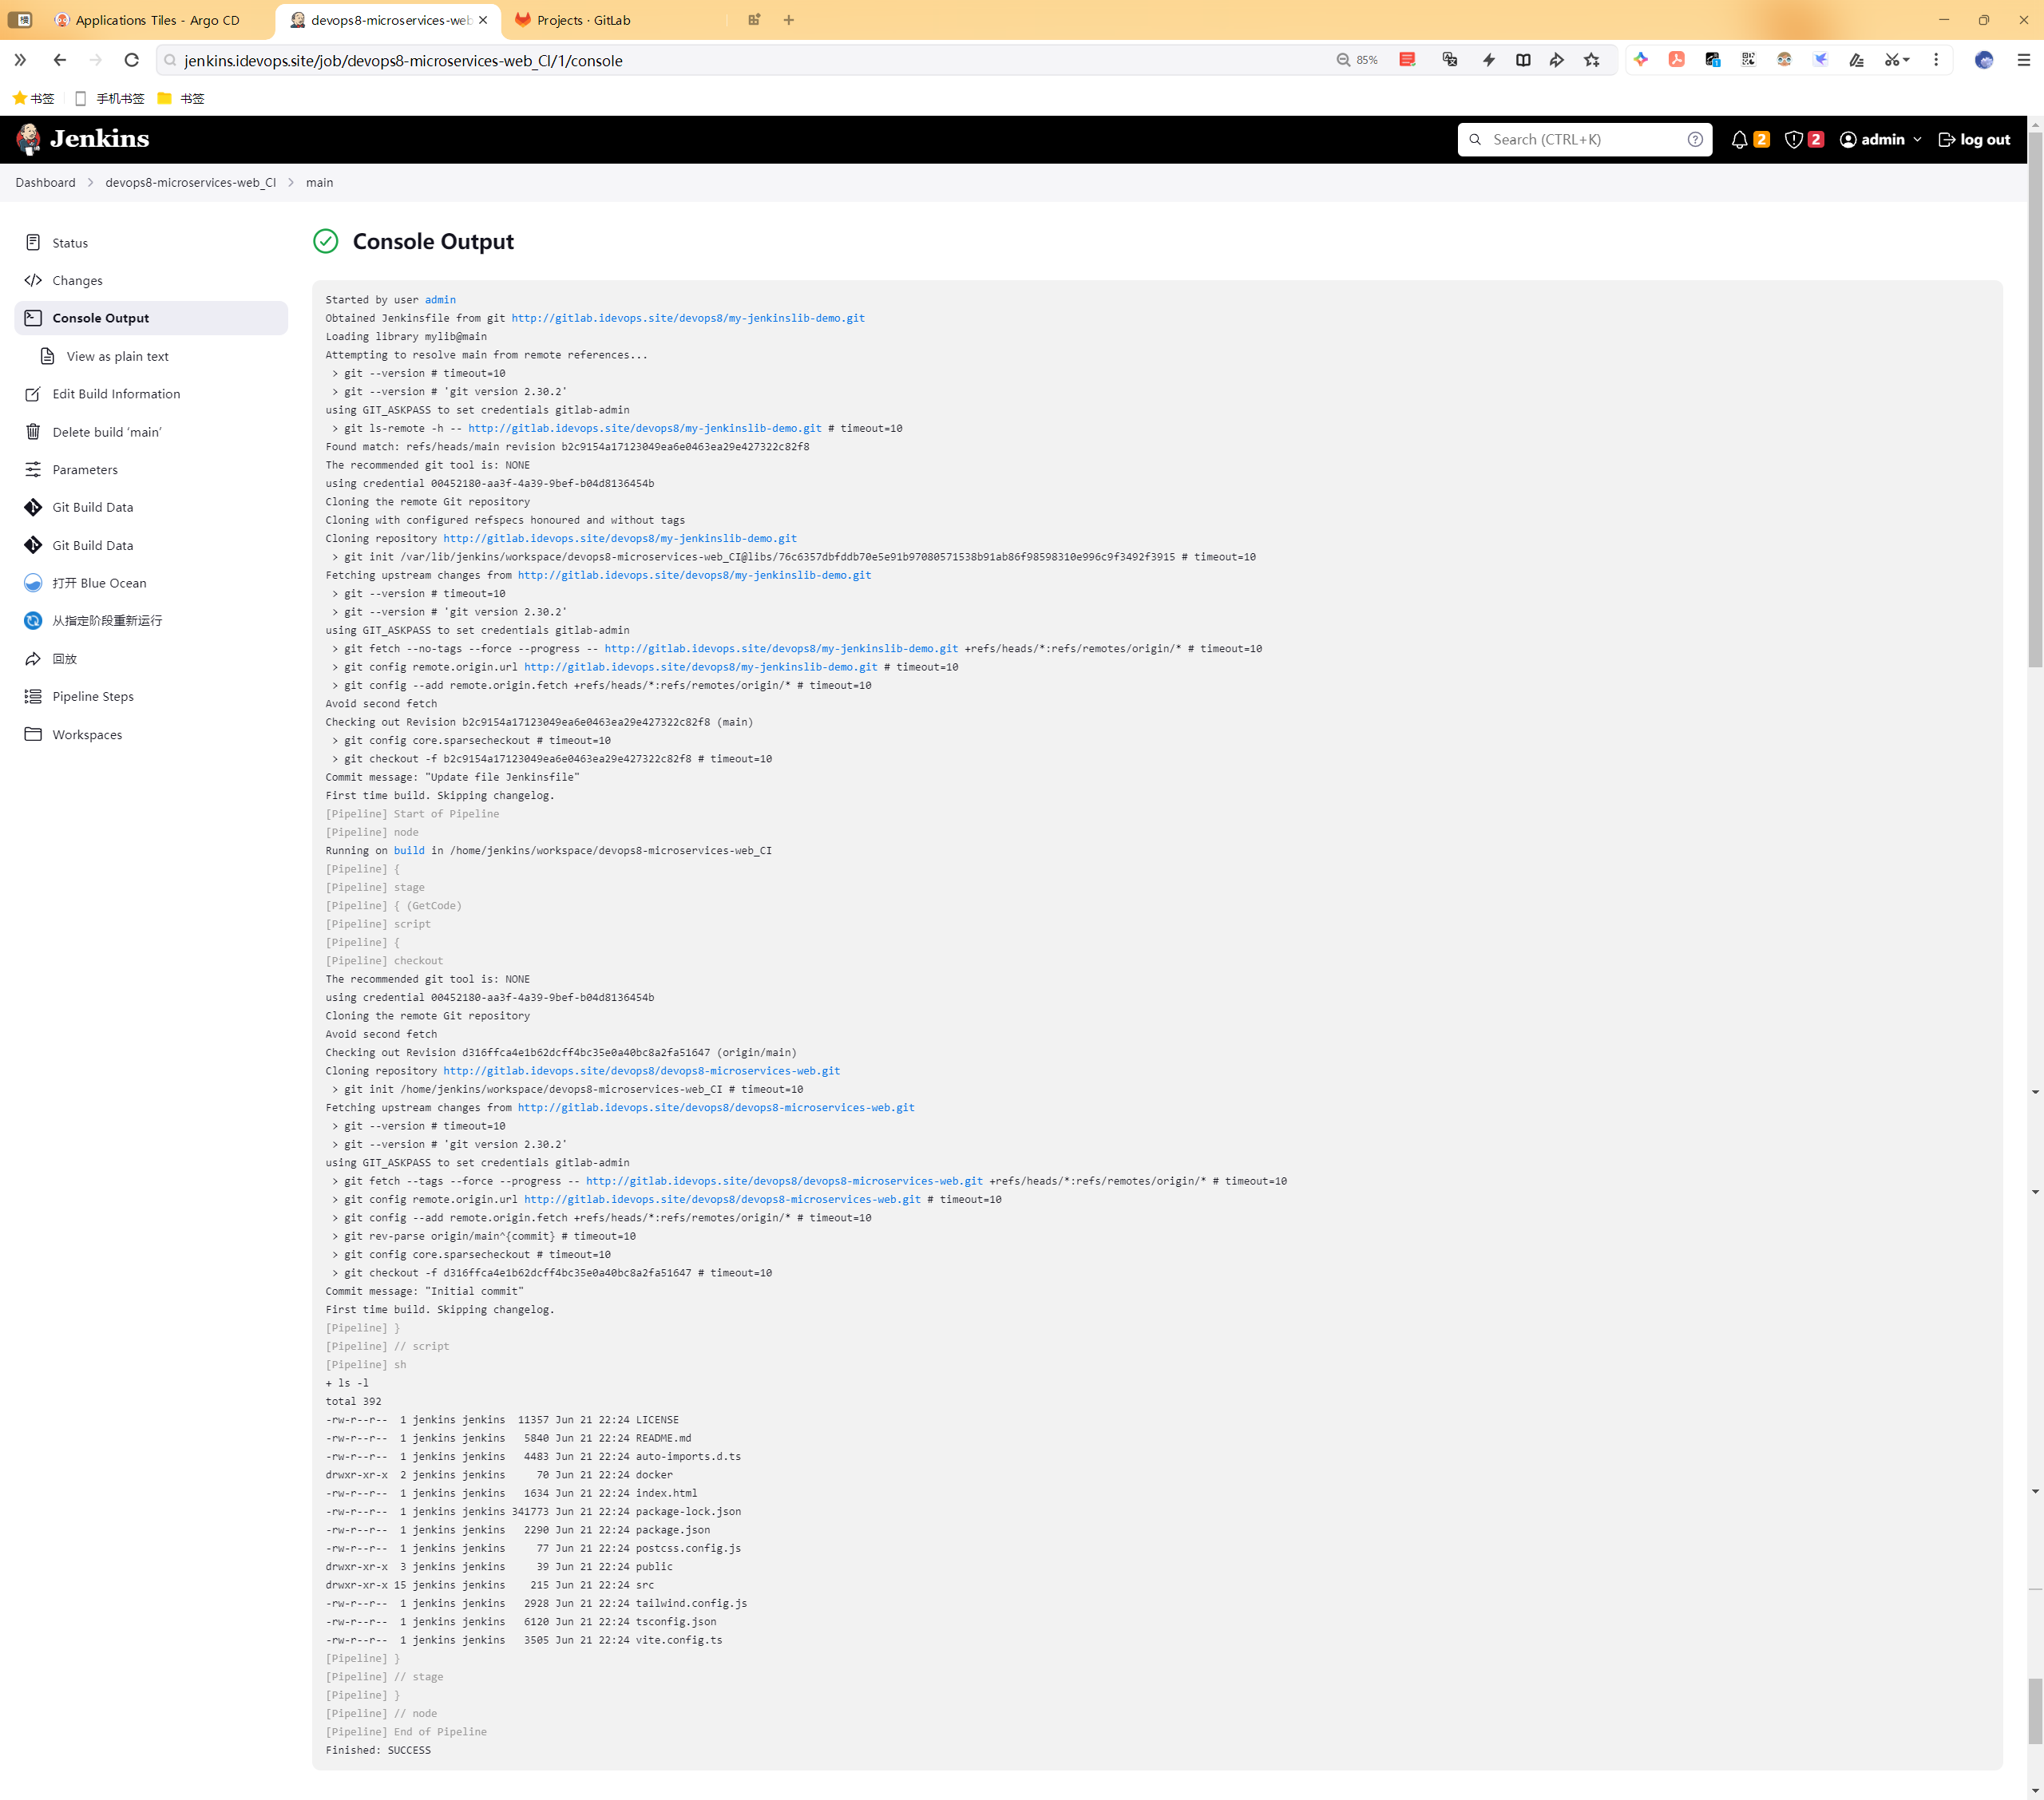Click the Blue Ocean icon
Viewport: 2044px width, 1800px height.
coord(33,583)
